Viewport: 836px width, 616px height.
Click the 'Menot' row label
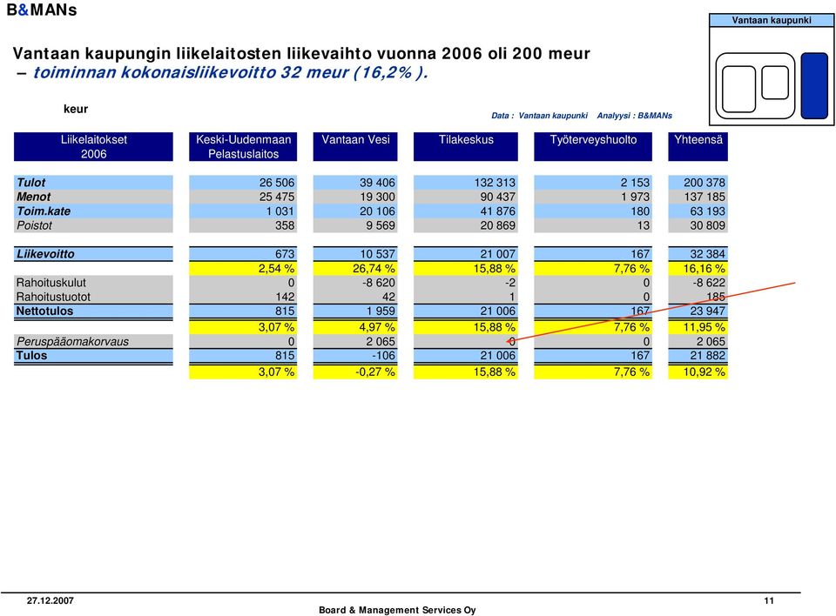[34, 197]
